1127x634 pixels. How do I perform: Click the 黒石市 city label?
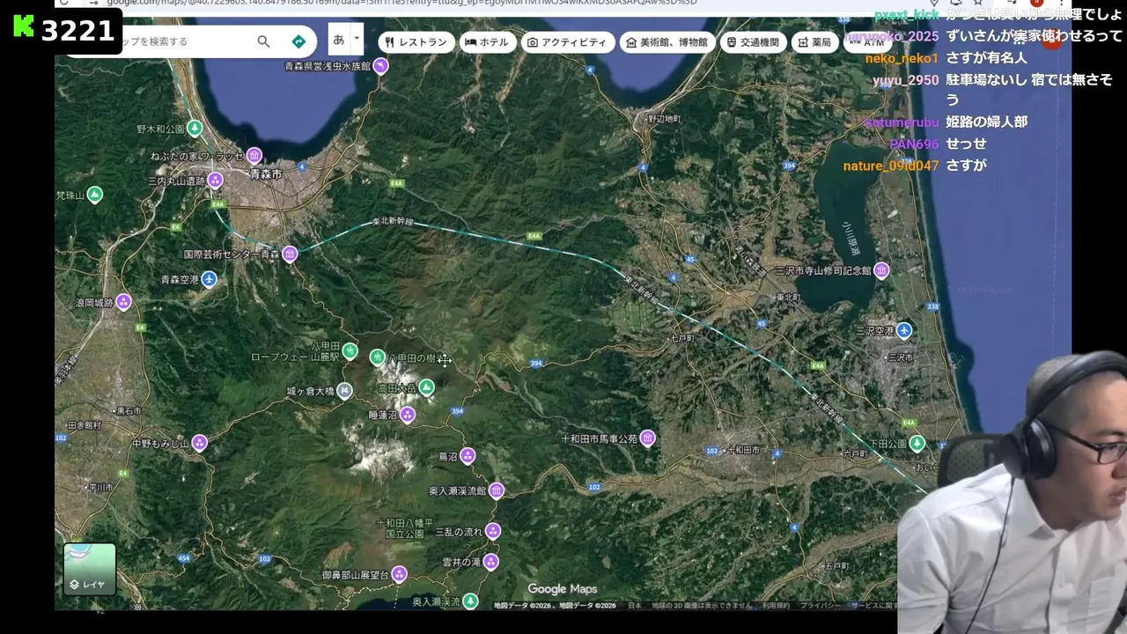129,411
